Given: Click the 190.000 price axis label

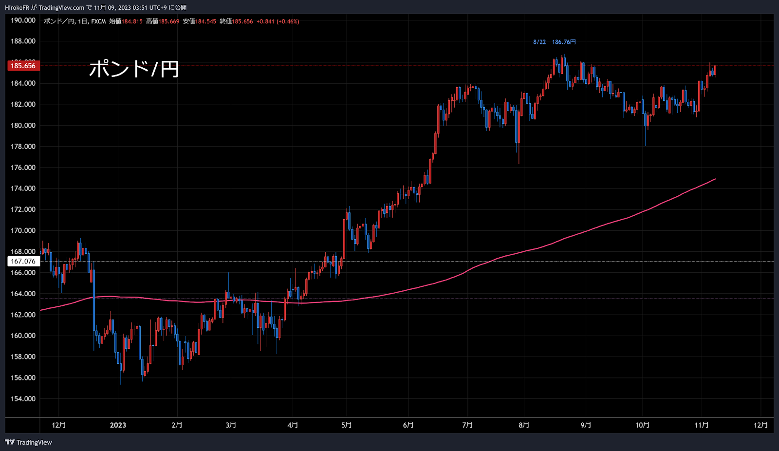Looking at the screenshot, I should [23, 20].
